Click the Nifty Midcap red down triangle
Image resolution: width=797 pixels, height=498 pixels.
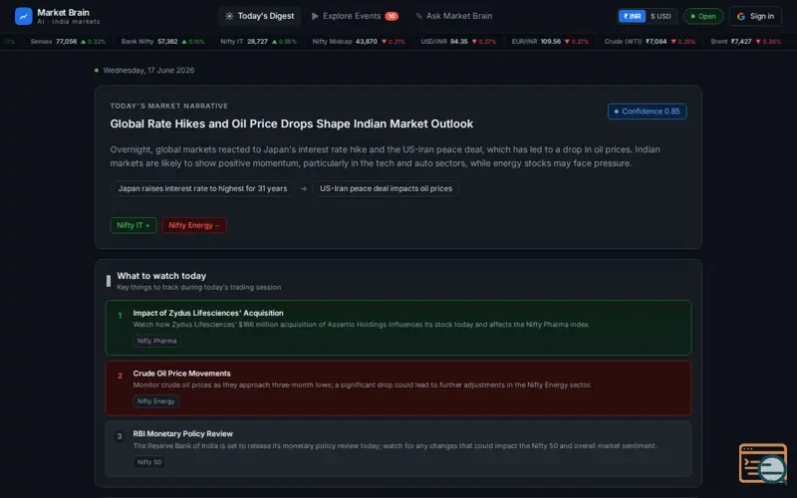384,42
